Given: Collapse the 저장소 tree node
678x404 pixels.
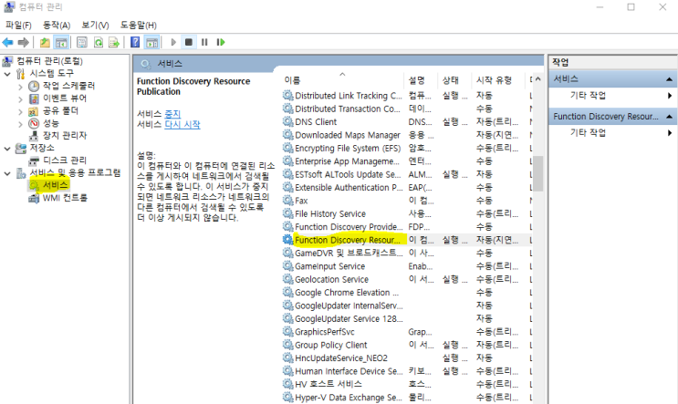Looking at the screenshot, I should tap(7, 149).
